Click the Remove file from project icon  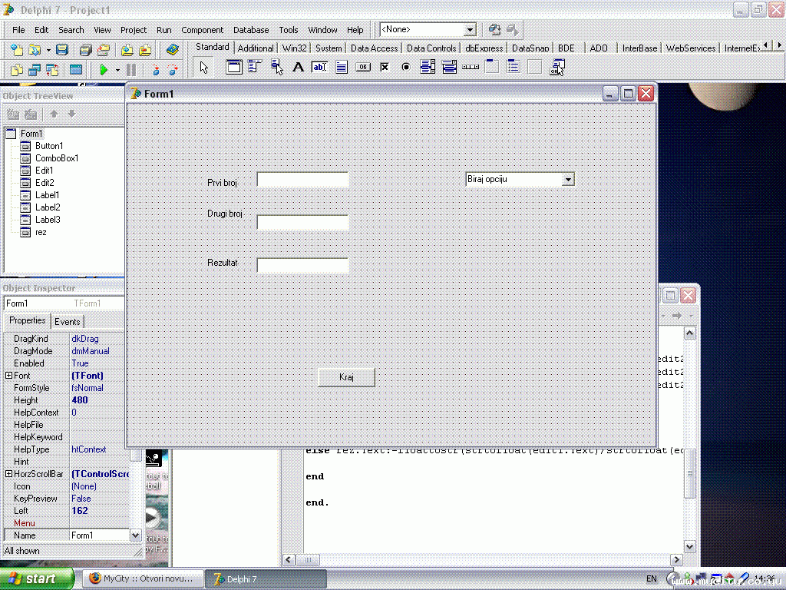[x=145, y=50]
